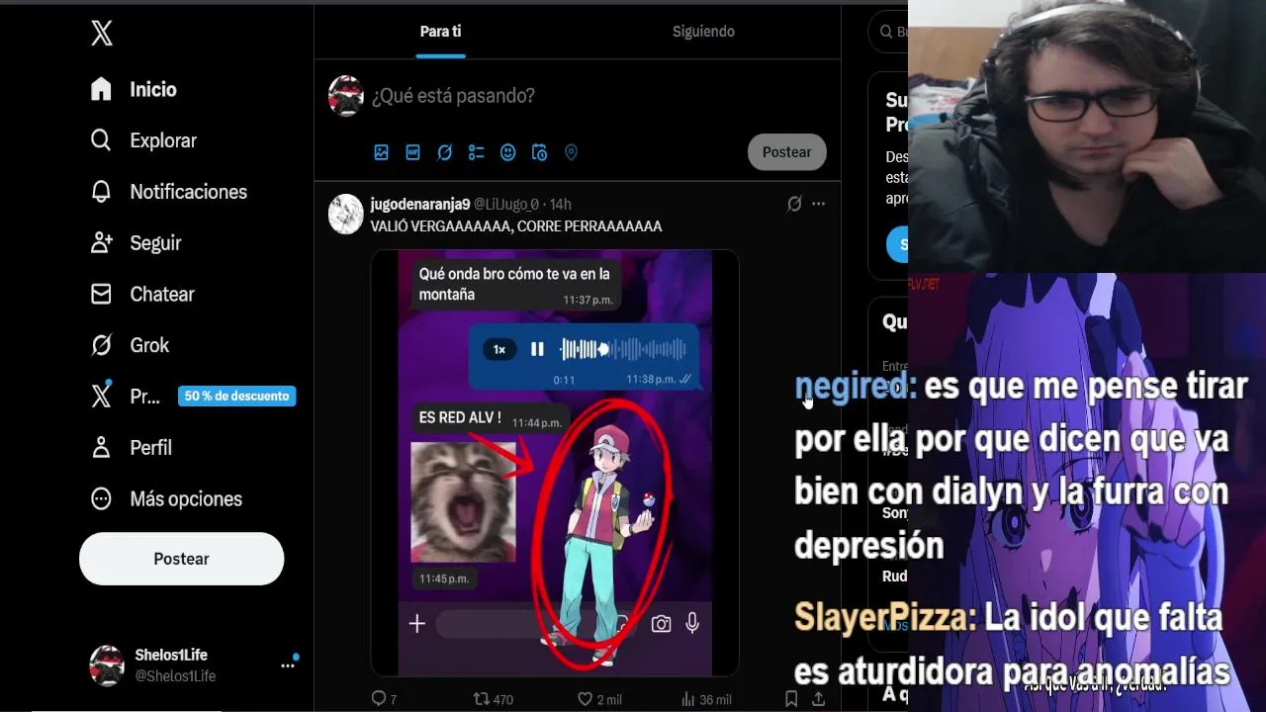
Task: Open tweet timestamp 14h
Action: pos(560,204)
